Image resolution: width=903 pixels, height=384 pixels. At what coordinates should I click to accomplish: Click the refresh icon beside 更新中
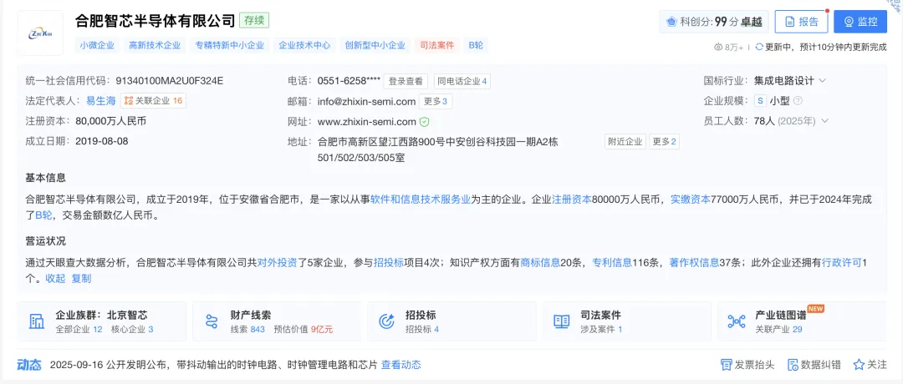click(759, 47)
